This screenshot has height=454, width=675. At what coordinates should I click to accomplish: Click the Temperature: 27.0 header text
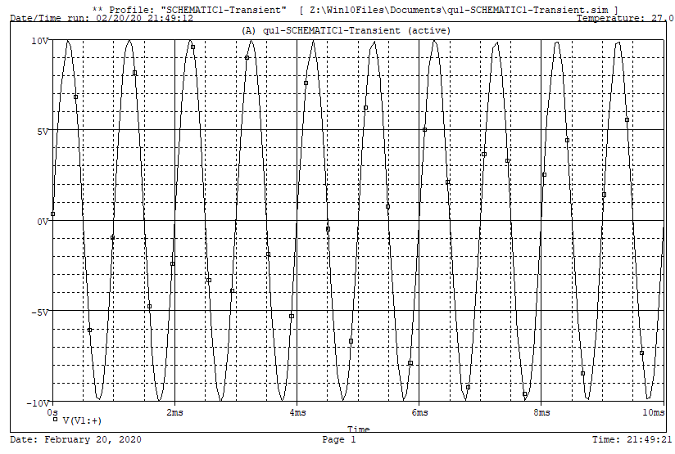click(x=625, y=18)
